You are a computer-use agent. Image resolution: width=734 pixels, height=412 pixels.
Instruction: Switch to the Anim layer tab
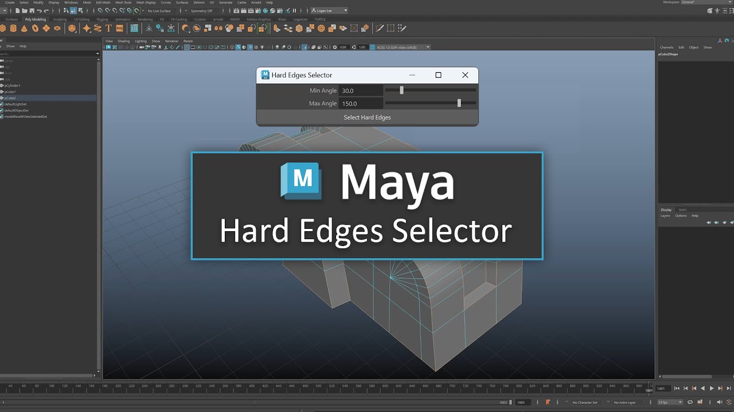click(x=682, y=210)
